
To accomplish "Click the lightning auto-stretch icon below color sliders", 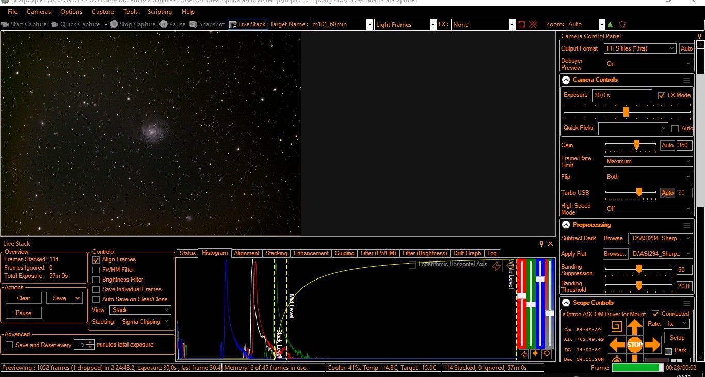I will point(523,354).
